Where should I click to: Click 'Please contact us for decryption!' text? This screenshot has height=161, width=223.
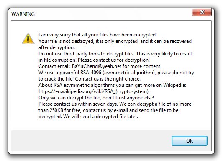click(114, 60)
